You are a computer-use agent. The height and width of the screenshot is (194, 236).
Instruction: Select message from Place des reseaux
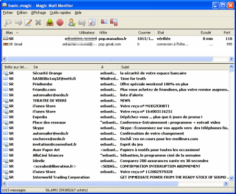pos(49,122)
